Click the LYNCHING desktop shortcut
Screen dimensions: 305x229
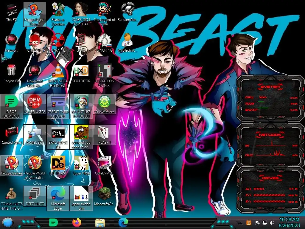104,43
